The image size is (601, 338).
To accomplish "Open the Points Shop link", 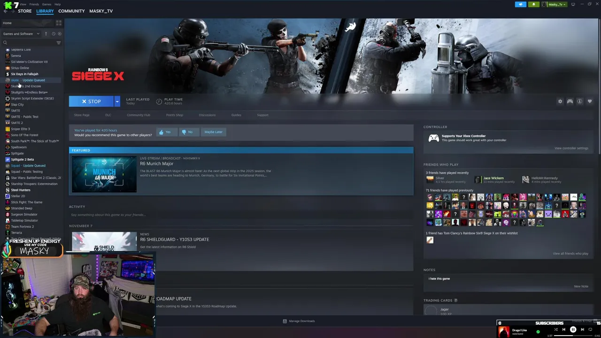I will (x=175, y=115).
